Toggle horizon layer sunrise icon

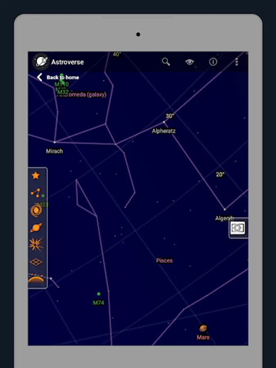tap(36, 278)
